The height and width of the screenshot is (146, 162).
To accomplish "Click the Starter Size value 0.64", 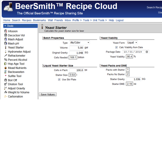I will point(72,75).
